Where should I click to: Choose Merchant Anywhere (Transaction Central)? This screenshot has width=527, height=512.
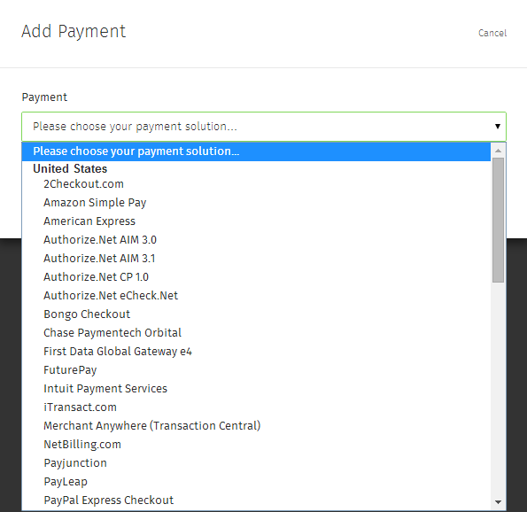(256, 426)
